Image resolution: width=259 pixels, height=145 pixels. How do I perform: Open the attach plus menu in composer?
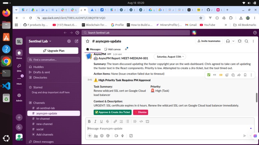90,136
